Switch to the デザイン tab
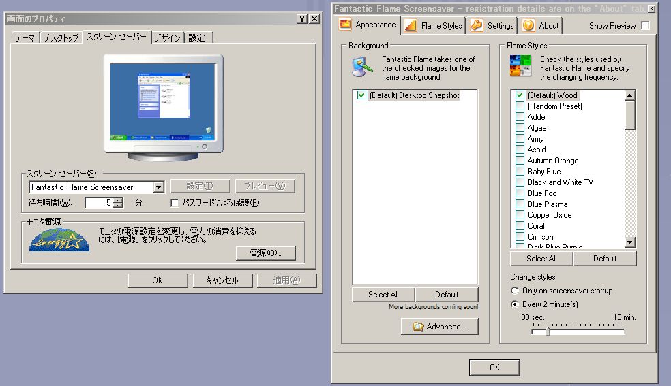The width and height of the screenshot is (671, 386). pyautogui.click(x=167, y=38)
